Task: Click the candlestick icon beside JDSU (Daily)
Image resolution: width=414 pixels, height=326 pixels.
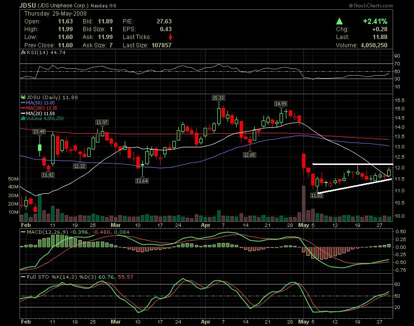Action: [x=23, y=98]
